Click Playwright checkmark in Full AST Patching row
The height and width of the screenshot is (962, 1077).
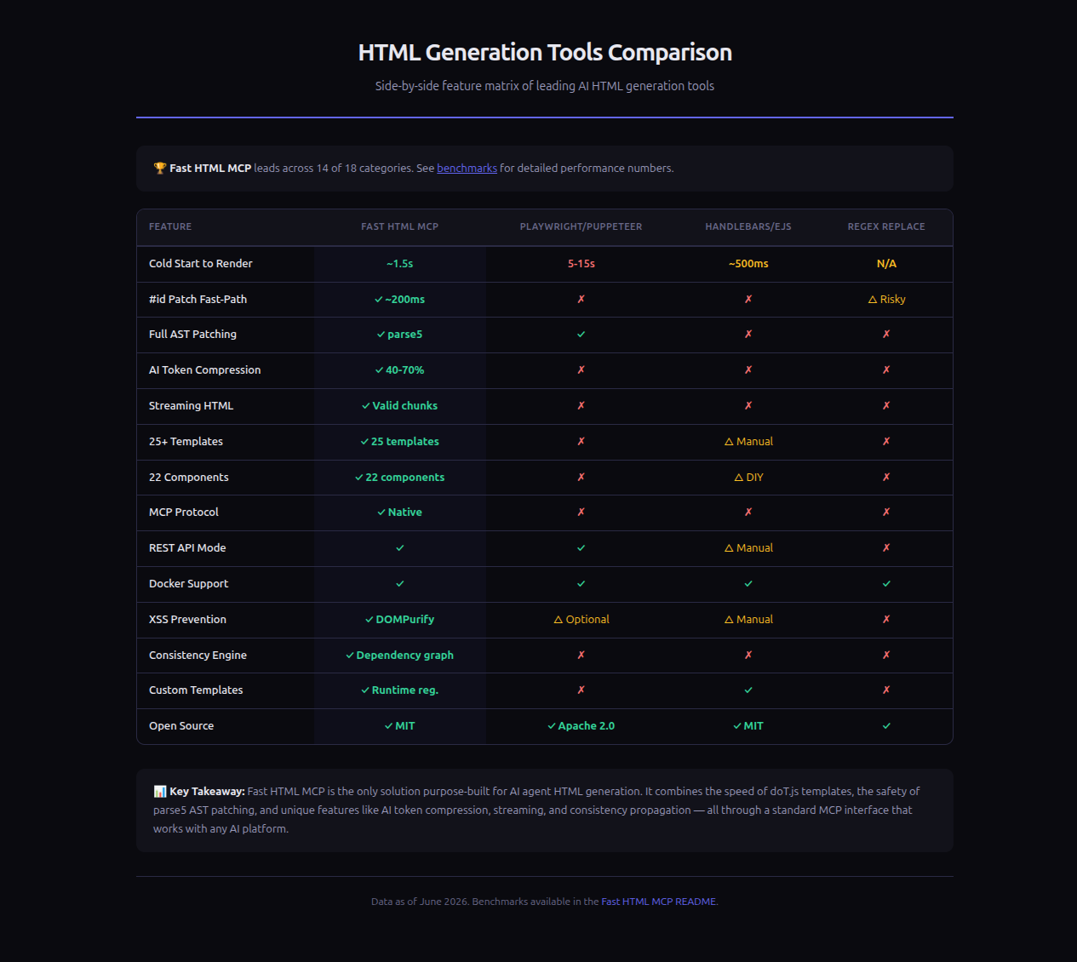click(581, 335)
